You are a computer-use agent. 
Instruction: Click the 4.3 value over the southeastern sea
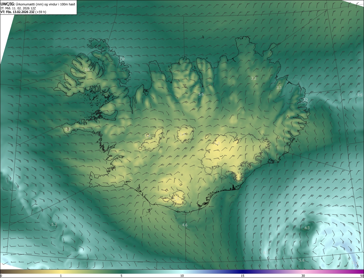point(307,228)
